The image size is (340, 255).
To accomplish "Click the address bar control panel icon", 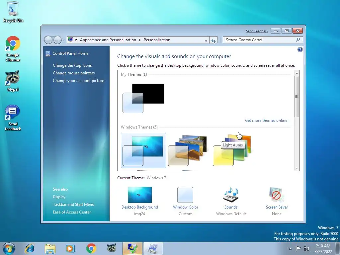I will 70,40.
